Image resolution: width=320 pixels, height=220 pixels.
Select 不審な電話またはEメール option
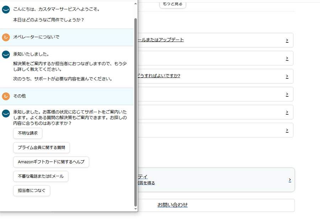click(x=41, y=176)
